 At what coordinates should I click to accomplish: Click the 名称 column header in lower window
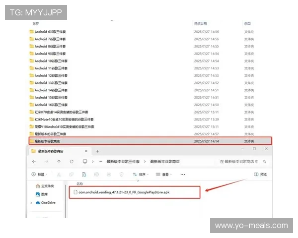(80, 184)
